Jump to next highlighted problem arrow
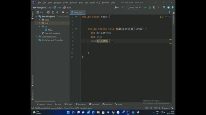 pos(170,17)
